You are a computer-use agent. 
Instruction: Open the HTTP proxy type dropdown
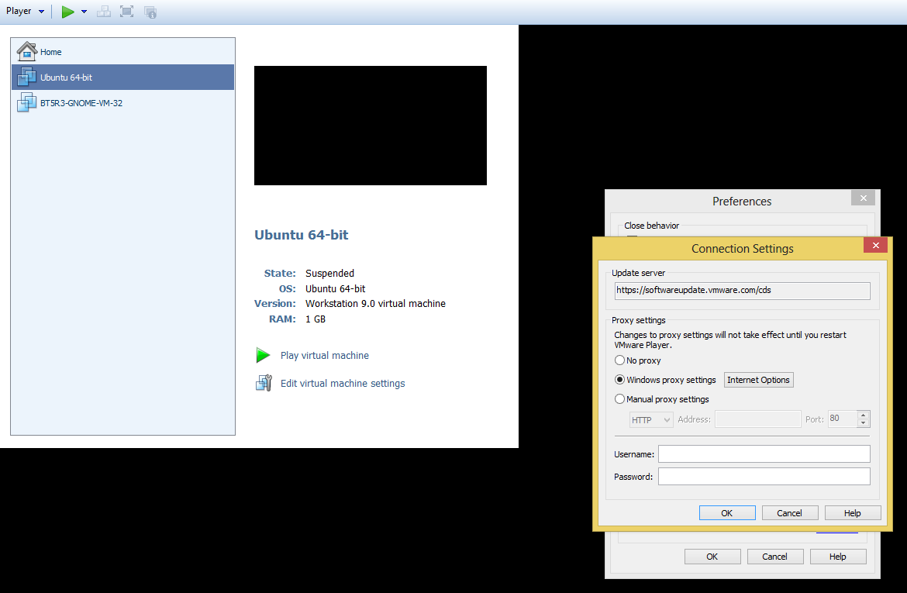click(650, 419)
